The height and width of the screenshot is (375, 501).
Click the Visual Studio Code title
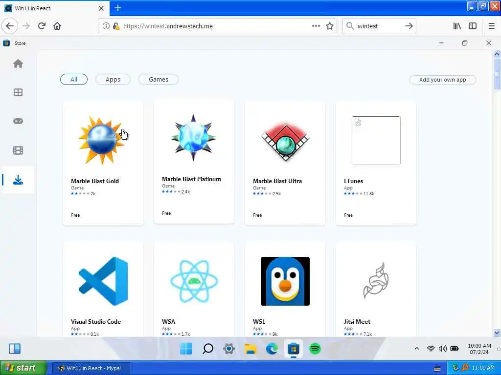pos(96,321)
